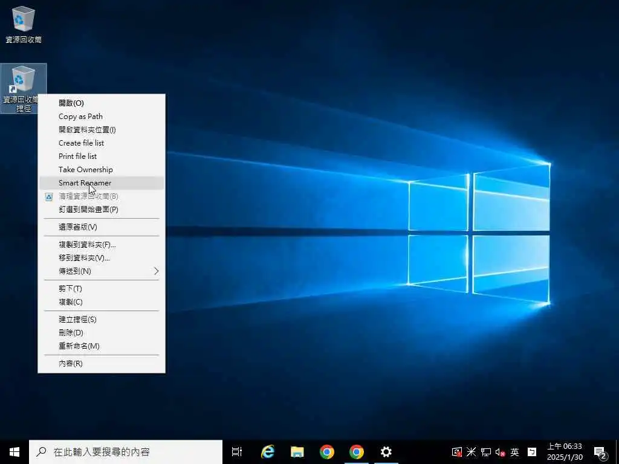Select 剪下(T) from the context menu
Image resolution: width=619 pixels, height=464 pixels.
click(102, 289)
